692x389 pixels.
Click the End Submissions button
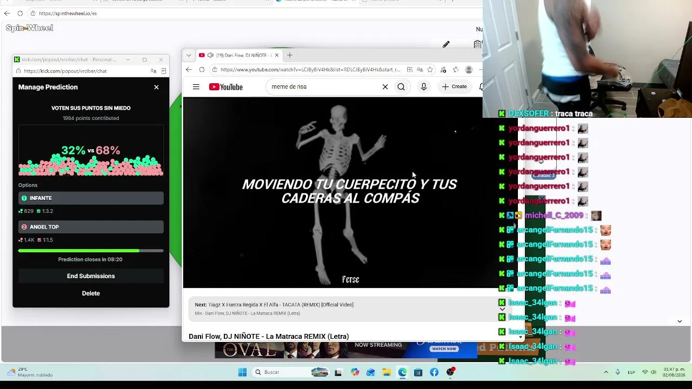click(x=91, y=276)
